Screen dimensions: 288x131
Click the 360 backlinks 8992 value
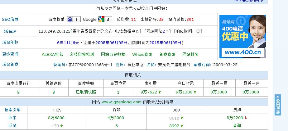[x=174, y=126]
